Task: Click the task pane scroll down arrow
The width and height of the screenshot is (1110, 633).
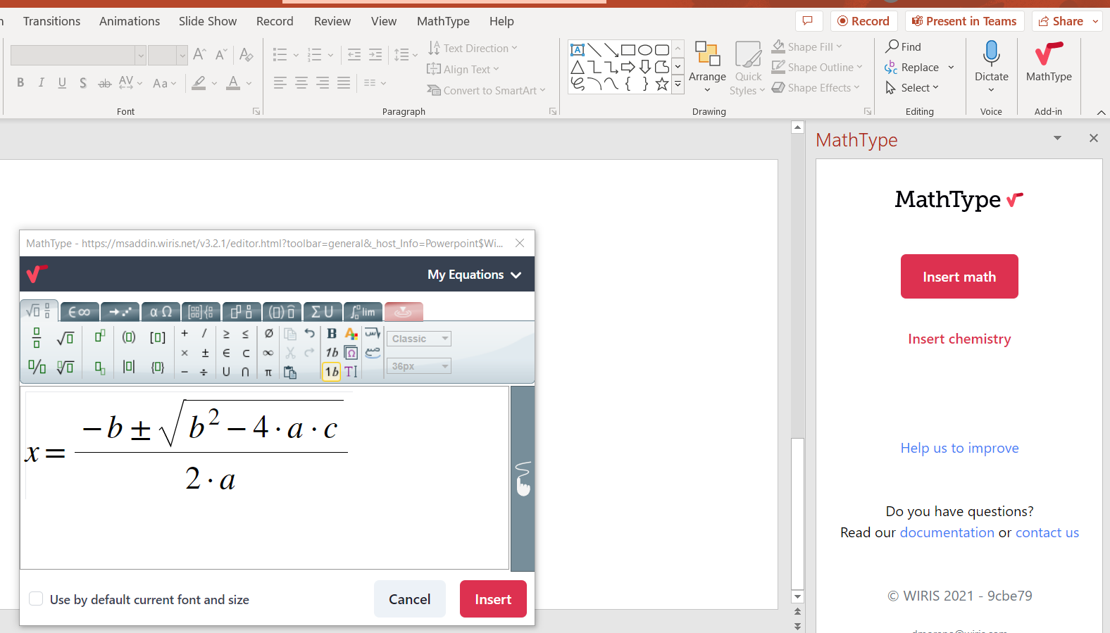Action: (797, 596)
